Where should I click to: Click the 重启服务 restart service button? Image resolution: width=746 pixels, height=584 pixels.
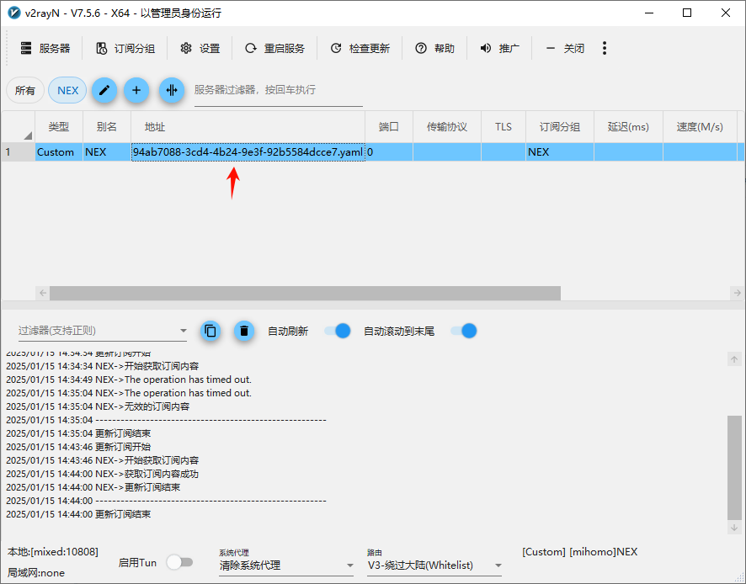(x=274, y=49)
